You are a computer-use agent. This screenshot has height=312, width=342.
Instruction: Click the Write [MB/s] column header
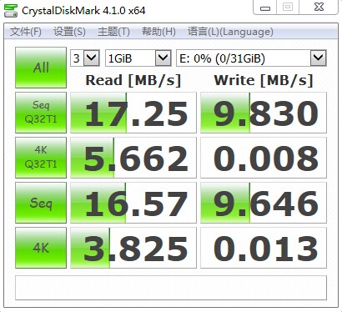click(x=264, y=80)
